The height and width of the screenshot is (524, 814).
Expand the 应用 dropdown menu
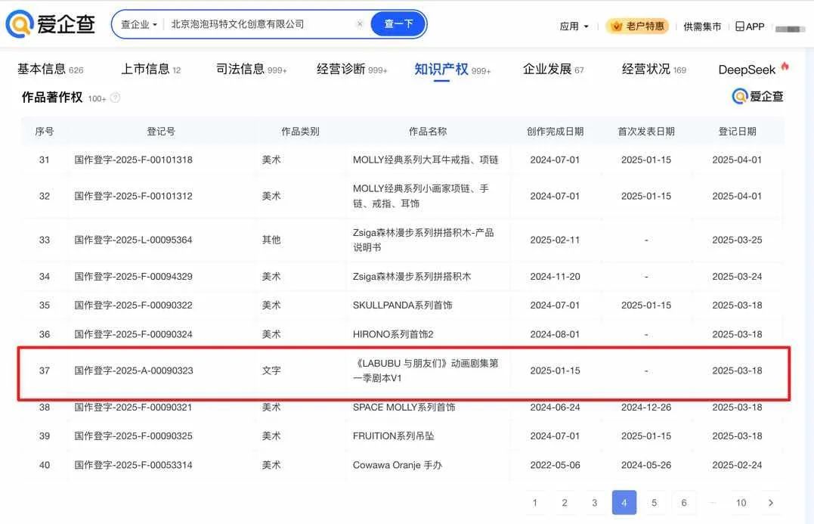tap(574, 26)
